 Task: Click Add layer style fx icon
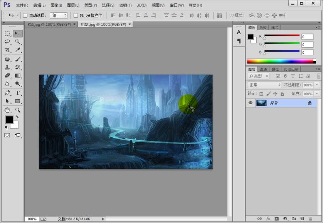tap(268, 219)
